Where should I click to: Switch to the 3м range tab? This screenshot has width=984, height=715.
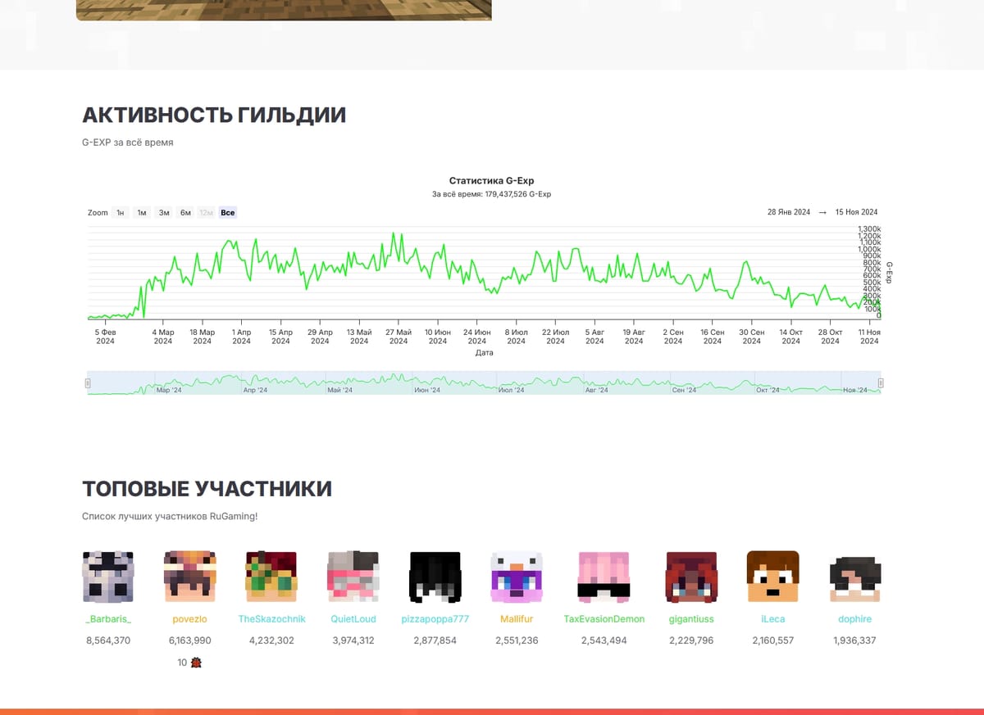(x=162, y=212)
